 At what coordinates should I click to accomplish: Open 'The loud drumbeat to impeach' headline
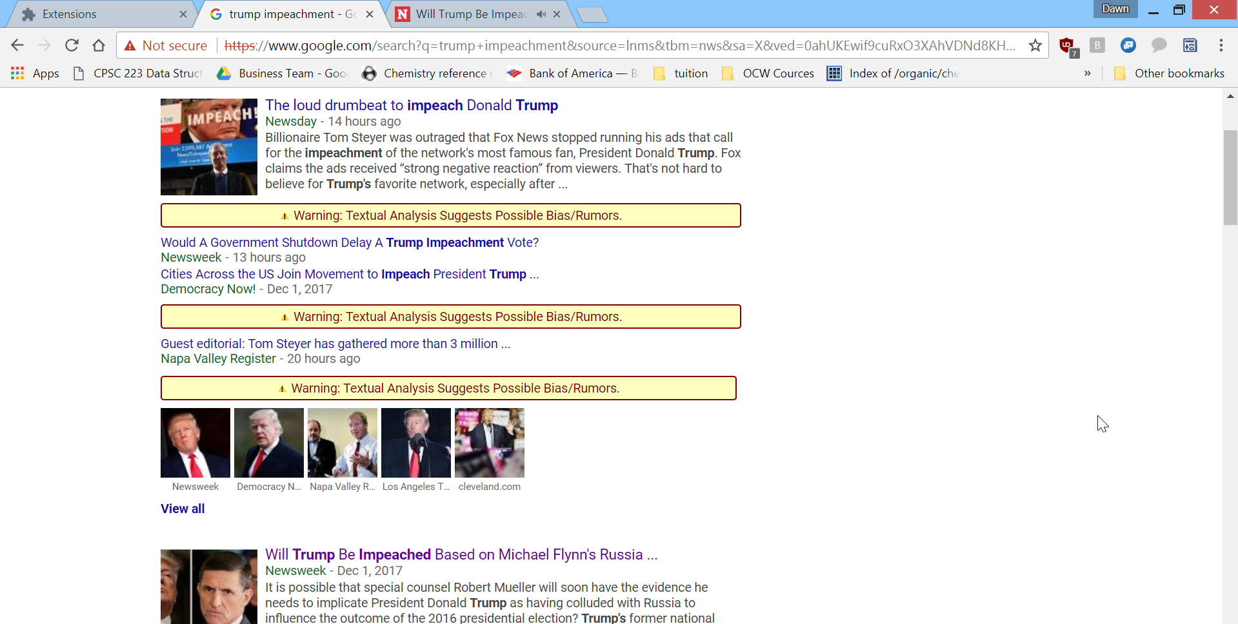point(412,105)
